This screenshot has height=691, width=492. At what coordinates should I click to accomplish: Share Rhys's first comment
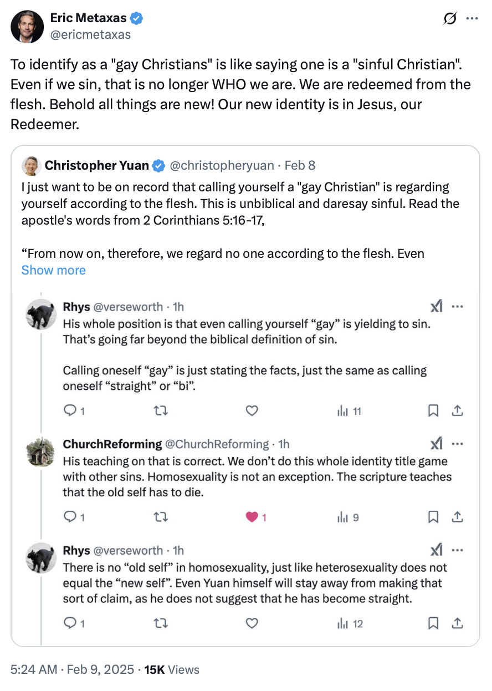457,411
